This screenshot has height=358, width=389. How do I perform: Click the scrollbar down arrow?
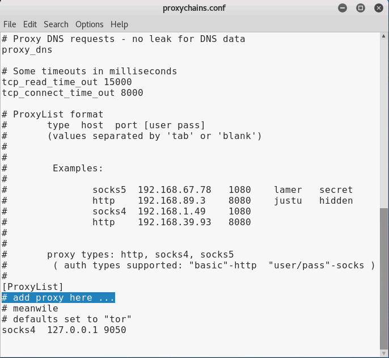(x=383, y=353)
